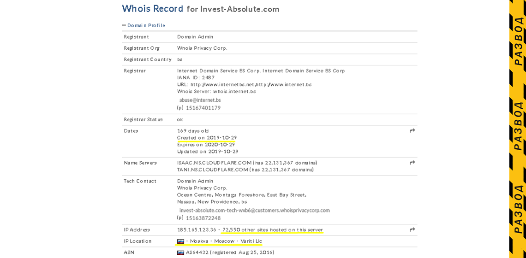
Task: Click the Ocean Centre, Montagu Foreshore address line
Action: (x=241, y=195)
